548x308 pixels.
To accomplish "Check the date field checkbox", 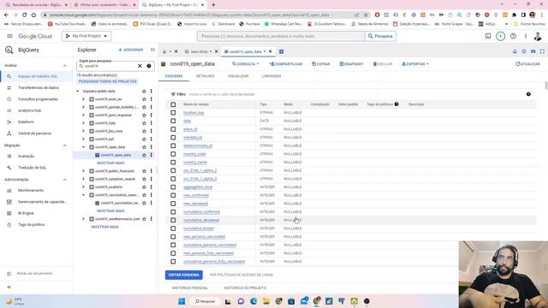I will (173, 121).
